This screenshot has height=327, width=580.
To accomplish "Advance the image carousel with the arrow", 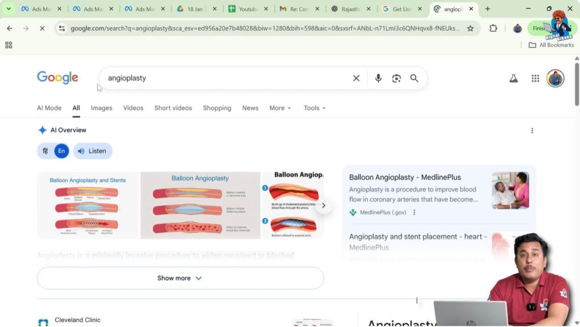I will [x=323, y=205].
